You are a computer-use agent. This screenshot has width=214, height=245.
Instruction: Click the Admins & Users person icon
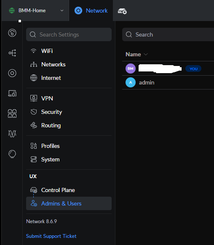click(x=34, y=203)
